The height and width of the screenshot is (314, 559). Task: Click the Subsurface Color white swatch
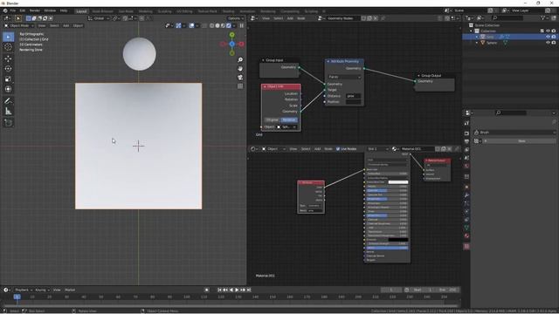(x=398, y=182)
